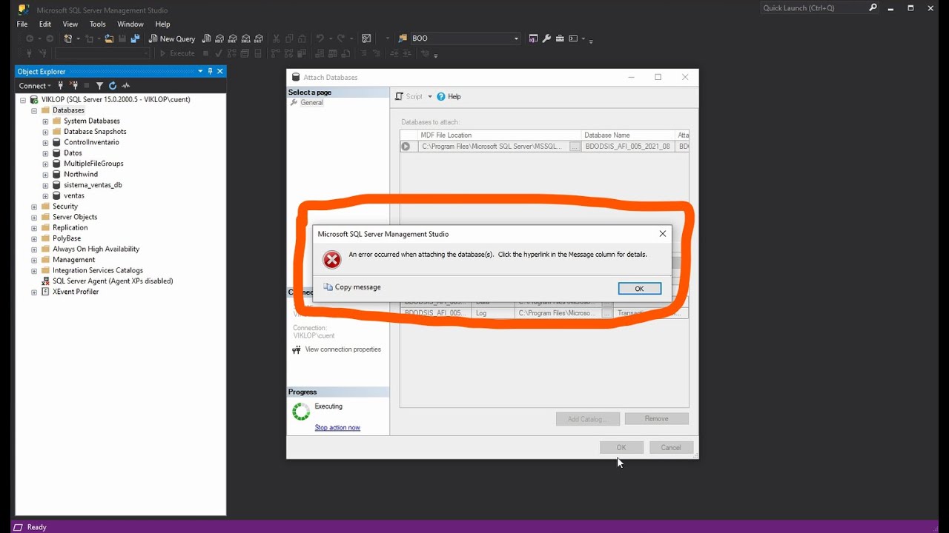Screen dimensions: 949x533
Task: Select SQL Server Agent node
Action: click(113, 281)
